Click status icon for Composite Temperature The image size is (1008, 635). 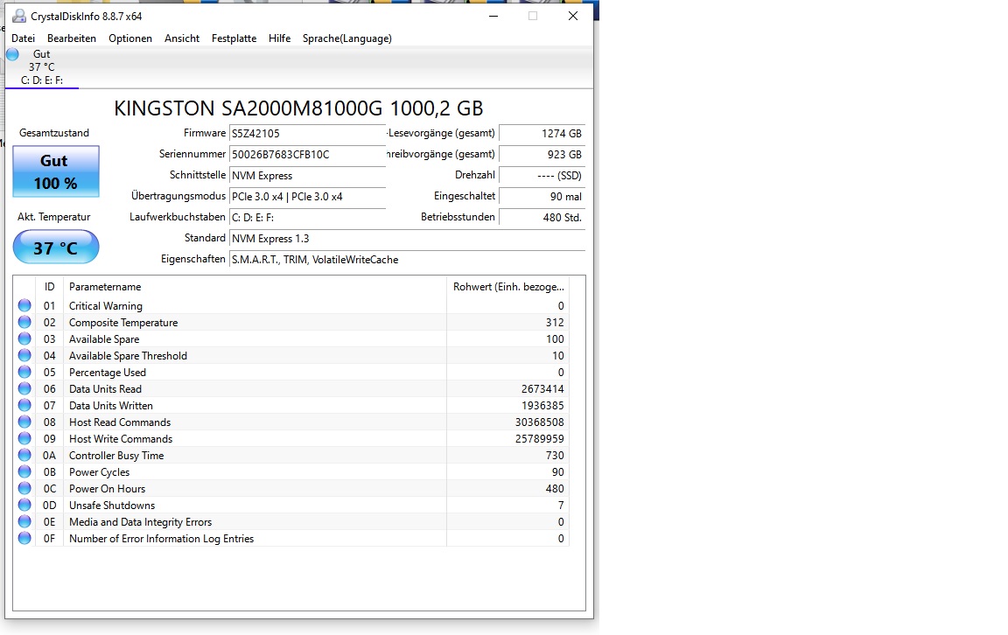24,322
